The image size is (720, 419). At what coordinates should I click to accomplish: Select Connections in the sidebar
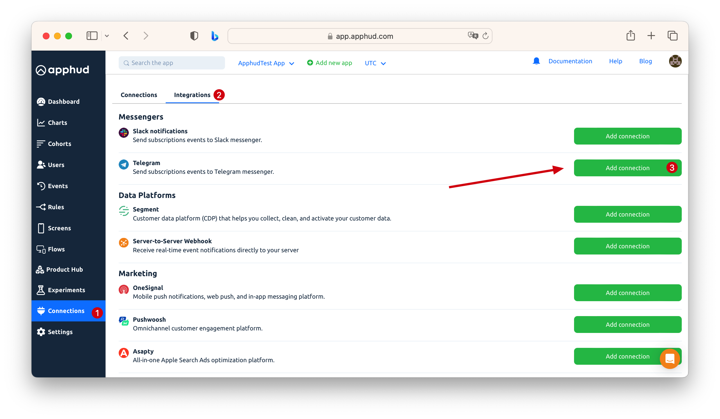pyautogui.click(x=68, y=311)
